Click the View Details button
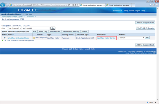Image resolution: width=159 pixels, height=104 pixels. pyautogui.click(x=55, y=31)
